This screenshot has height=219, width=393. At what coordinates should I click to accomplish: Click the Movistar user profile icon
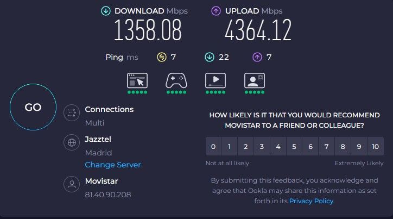[x=72, y=185]
